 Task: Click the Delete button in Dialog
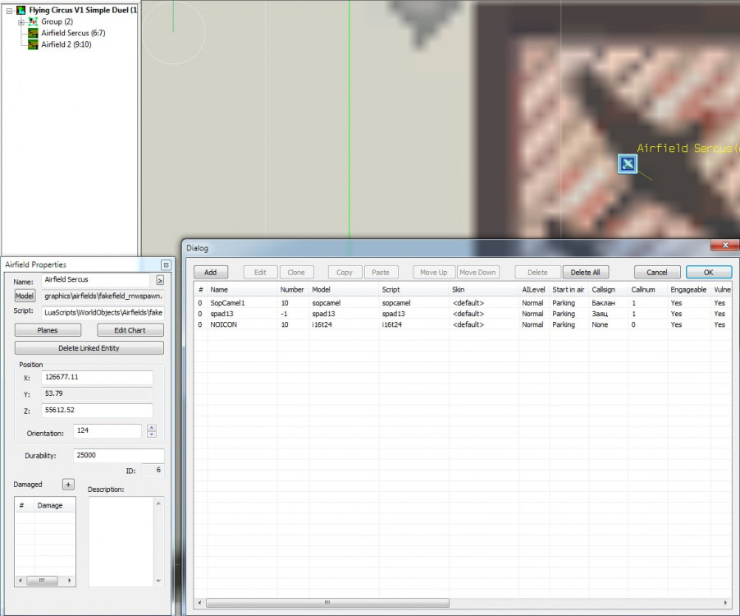(537, 273)
